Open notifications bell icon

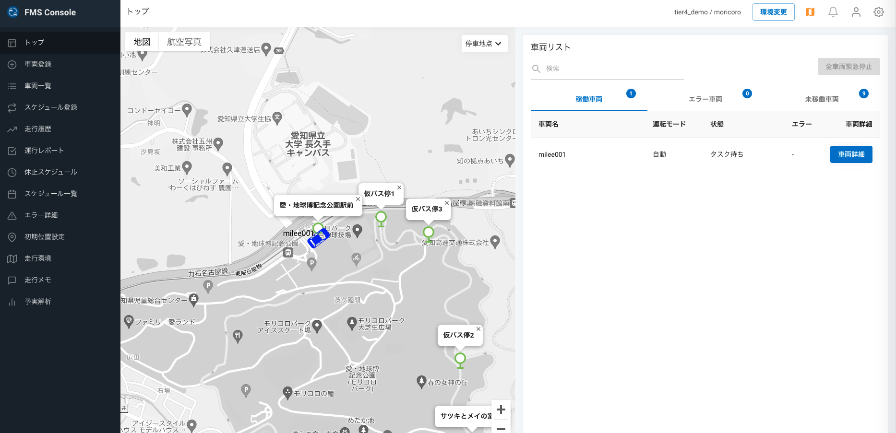click(833, 12)
